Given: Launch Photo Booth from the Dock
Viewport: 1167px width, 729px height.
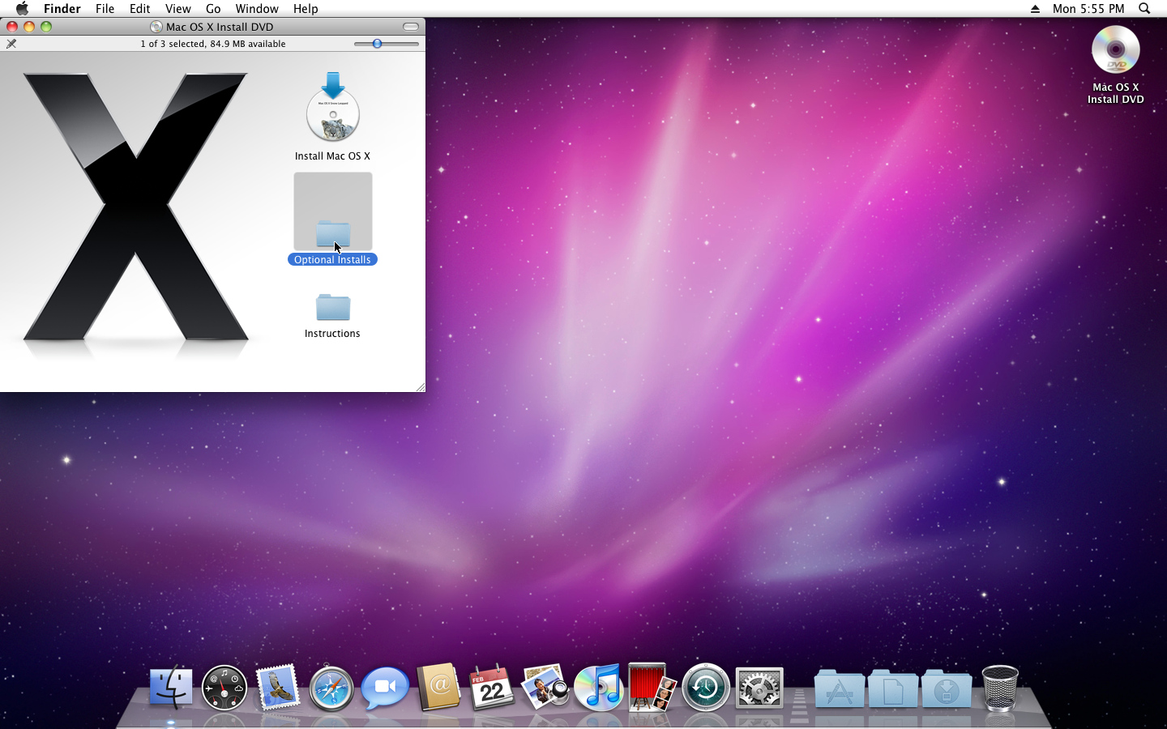Looking at the screenshot, I should [652, 688].
